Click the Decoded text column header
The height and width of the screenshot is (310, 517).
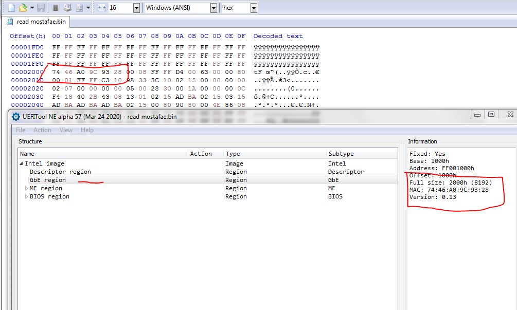click(x=278, y=36)
